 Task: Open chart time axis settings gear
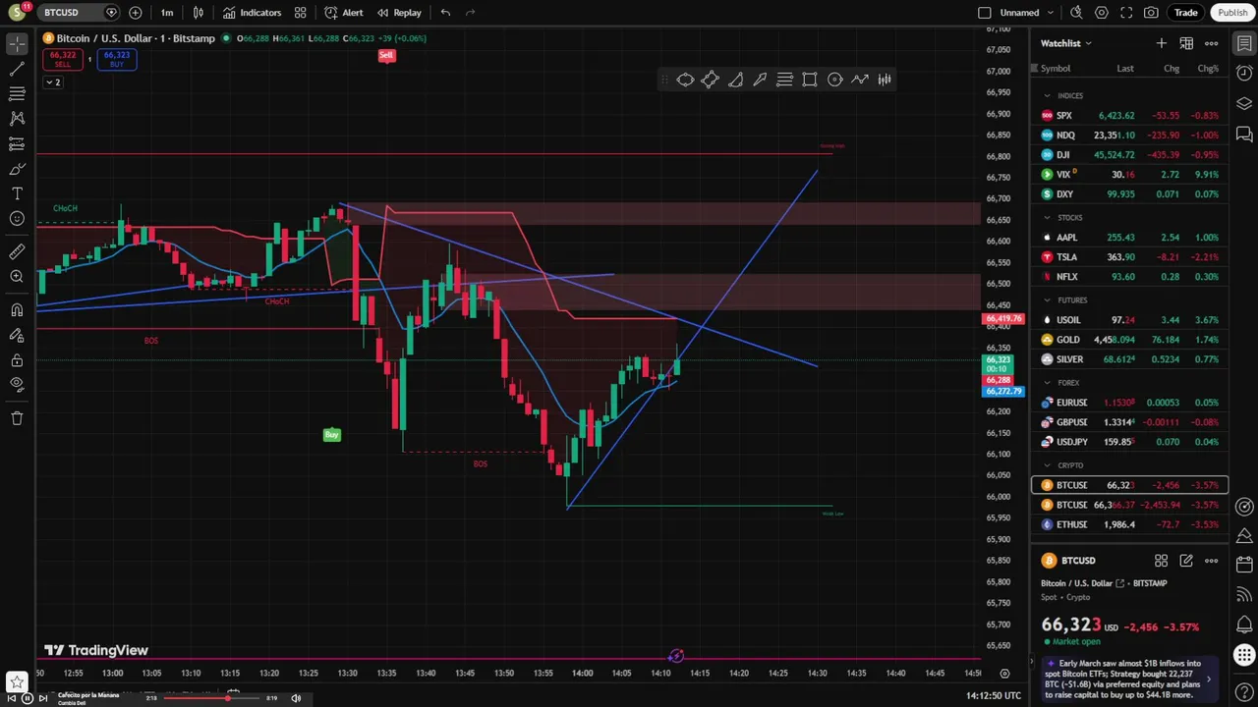[1004, 674]
